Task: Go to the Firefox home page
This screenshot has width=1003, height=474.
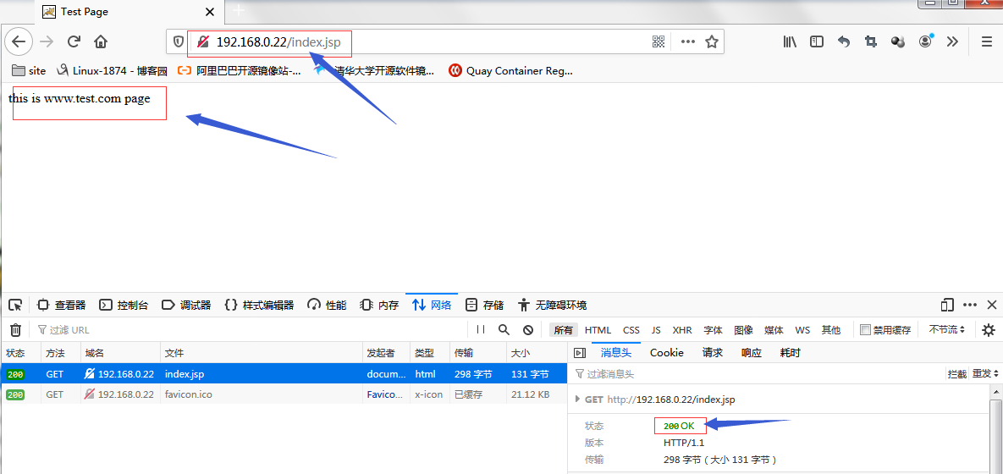Action: pyautogui.click(x=101, y=41)
